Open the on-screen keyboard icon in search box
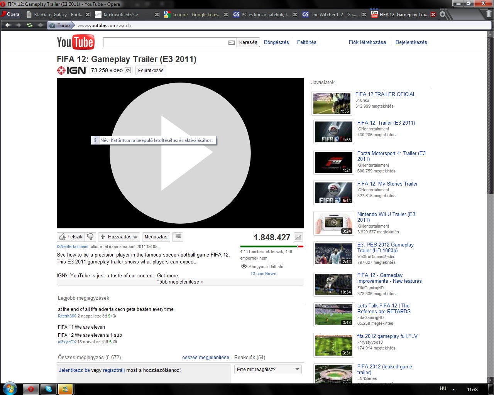The width and height of the screenshot is (494, 395). (232, 42)
